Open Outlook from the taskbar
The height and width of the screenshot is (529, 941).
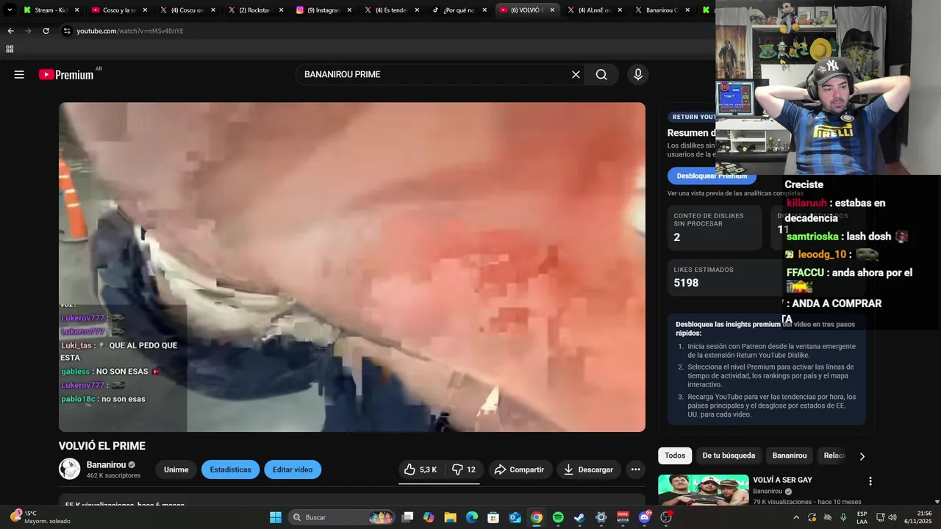[515, 517]
